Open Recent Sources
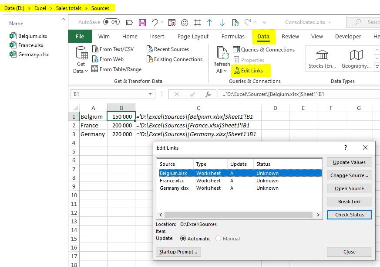The height and width of the screenshot is (267, 380). point(168,49)
